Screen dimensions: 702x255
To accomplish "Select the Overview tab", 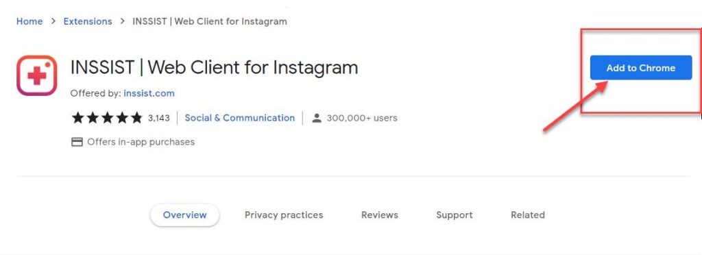I will click(185, 215).
